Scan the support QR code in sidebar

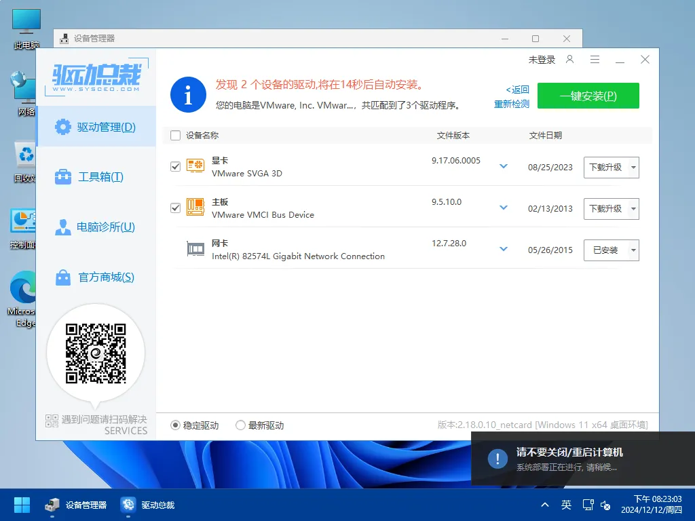coord(96,352)
